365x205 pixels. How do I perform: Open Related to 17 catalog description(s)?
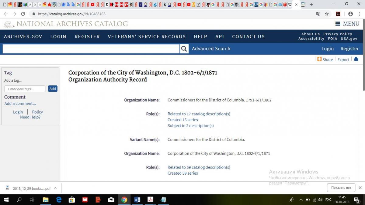click(199, 114)
